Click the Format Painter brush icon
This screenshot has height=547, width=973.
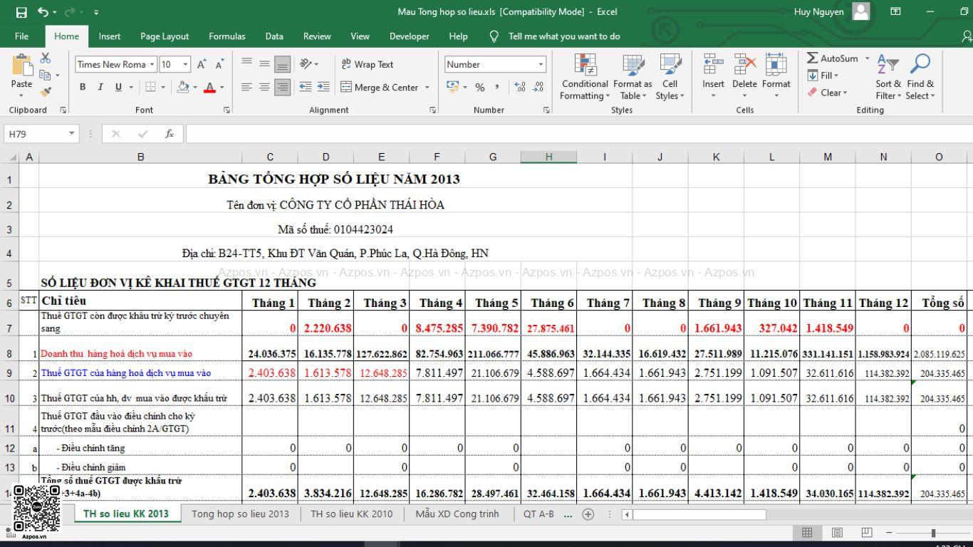coord(46,92)
